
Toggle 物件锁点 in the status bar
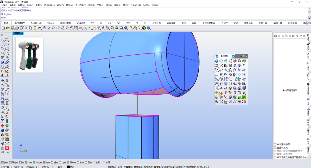pos(138,167)
